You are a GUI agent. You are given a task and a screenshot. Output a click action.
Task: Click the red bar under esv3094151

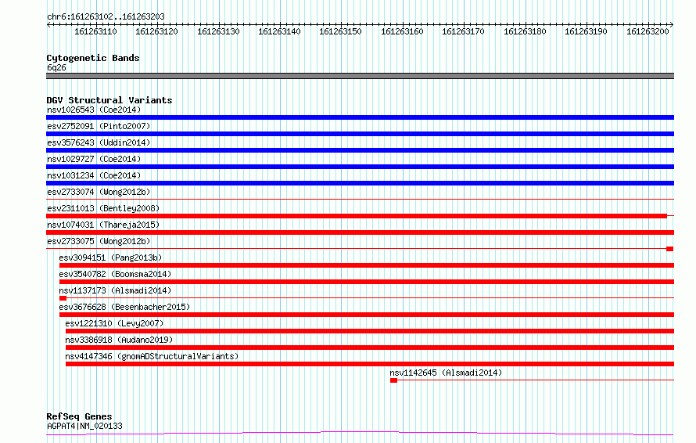367,265
